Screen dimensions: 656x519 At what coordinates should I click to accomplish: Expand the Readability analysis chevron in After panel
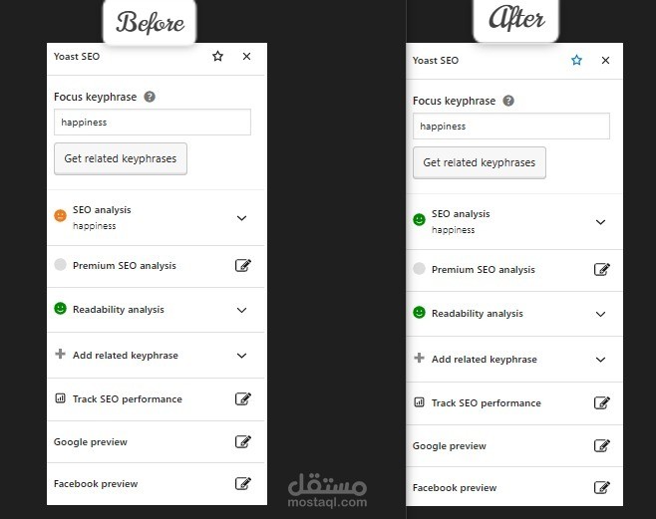600,314
